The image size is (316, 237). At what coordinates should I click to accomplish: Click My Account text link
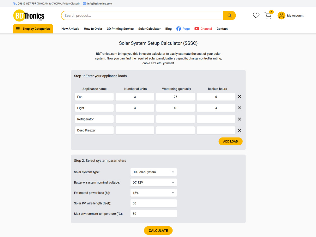(x=295, y=15)
